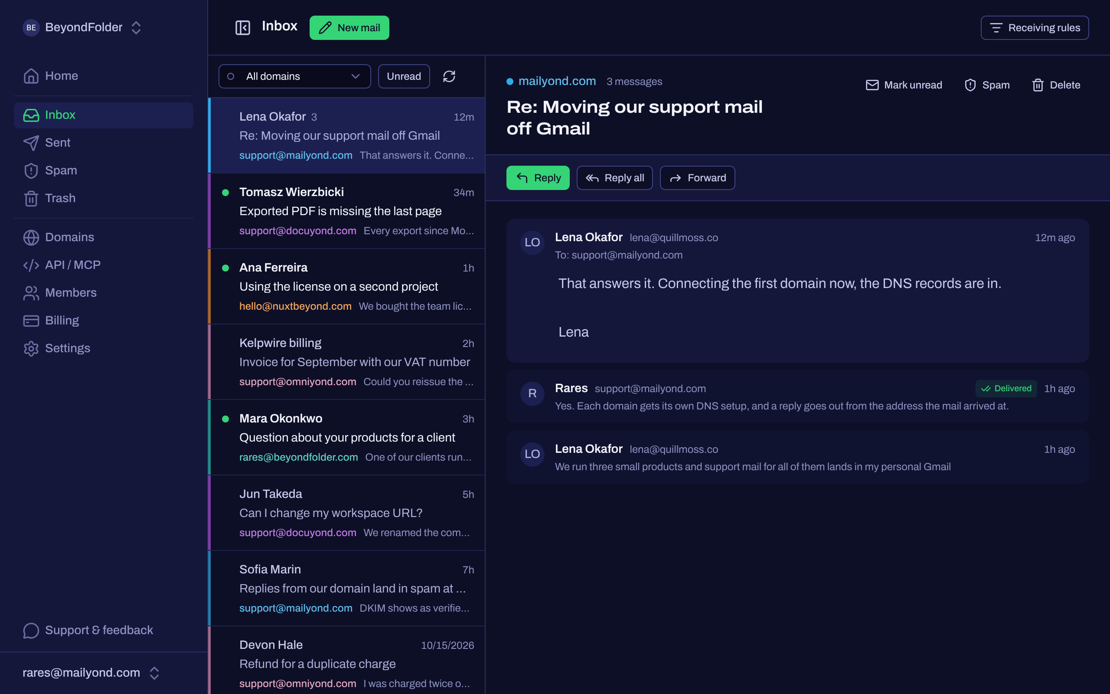The height and width of the screenshot is (694, 1110).
Task: Click the address lena@quillmoss.co in top message
Action: pos(673,238)
